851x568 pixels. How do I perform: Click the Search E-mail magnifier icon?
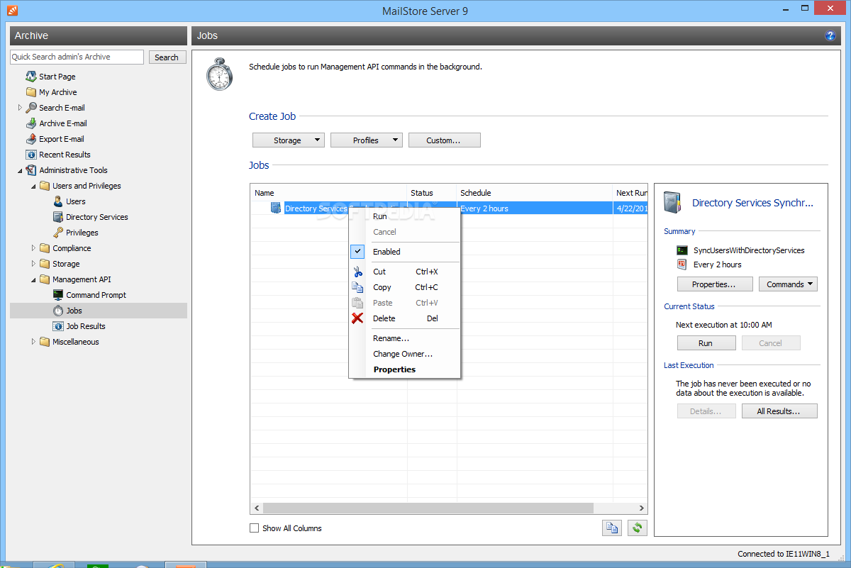point(31,108)
